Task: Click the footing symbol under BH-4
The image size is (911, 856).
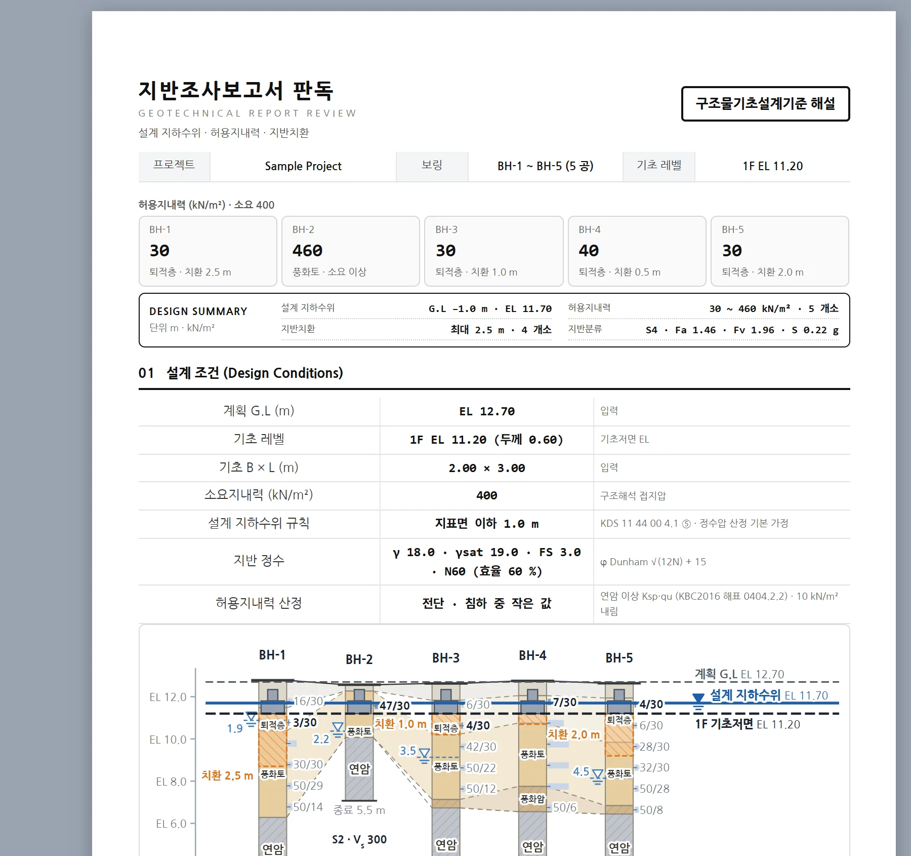Action: click(532, 702)
